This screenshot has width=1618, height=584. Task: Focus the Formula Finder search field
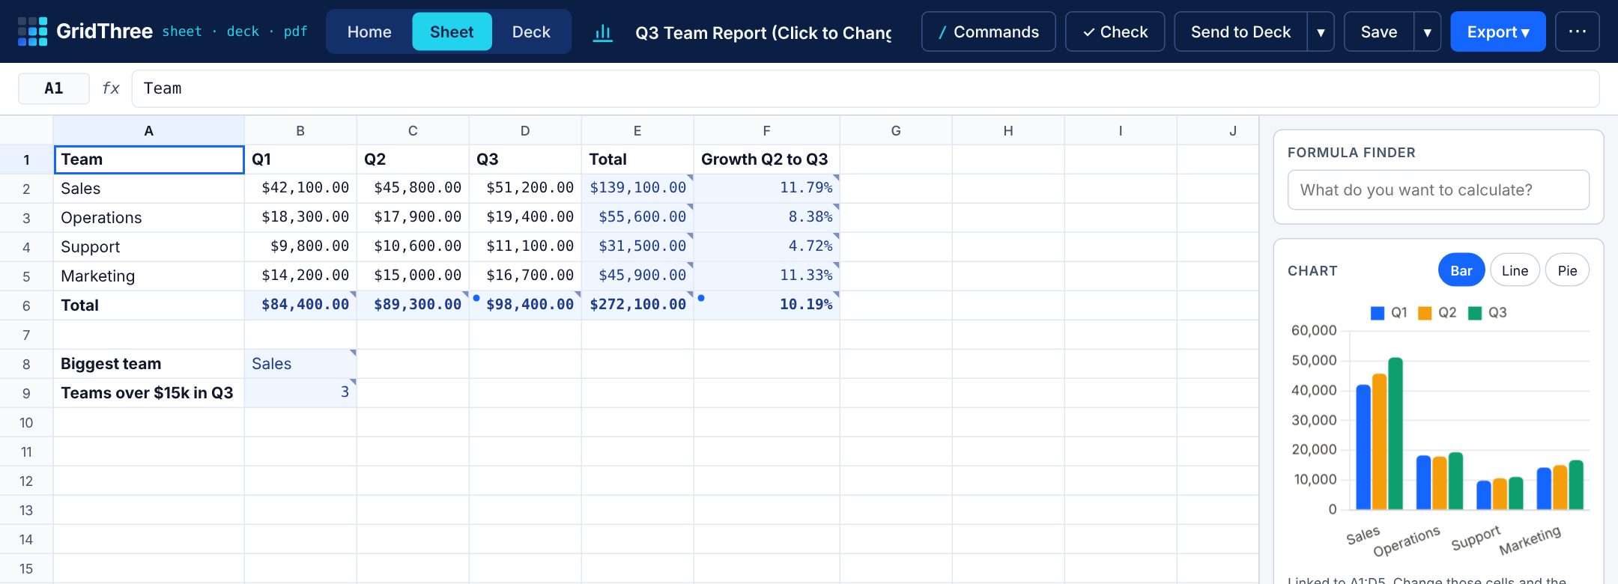(x=1438, y=190)
